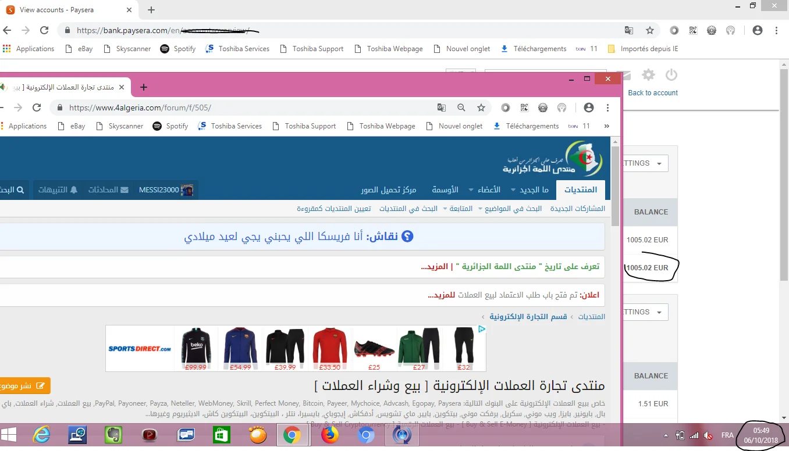Reload the 4algeria forum page

point(37,108)
